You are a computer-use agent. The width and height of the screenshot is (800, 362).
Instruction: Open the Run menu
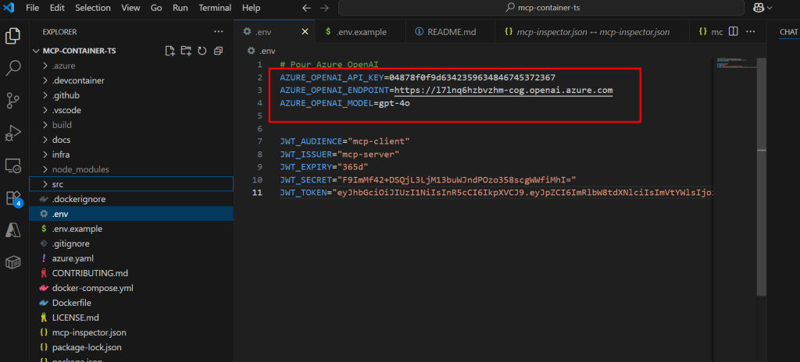coord(180,8)
